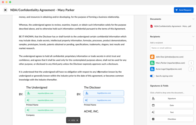
Task: Toggle Specify signing order switch
Action: pyautogui.click(x=152, y=76)
